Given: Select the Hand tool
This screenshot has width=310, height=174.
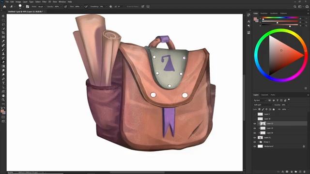Looking at the screenshot, I should pos(3,96).
